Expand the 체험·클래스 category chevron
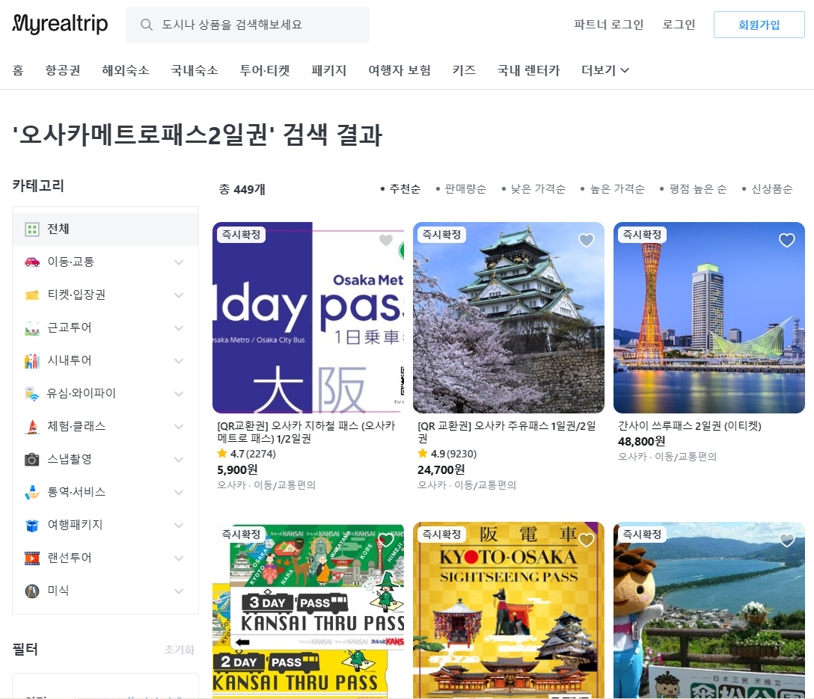This screenshot has height=699, width=814. tap(179, 427)
